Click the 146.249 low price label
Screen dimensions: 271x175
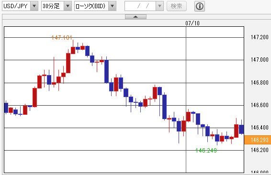[206, 151]
